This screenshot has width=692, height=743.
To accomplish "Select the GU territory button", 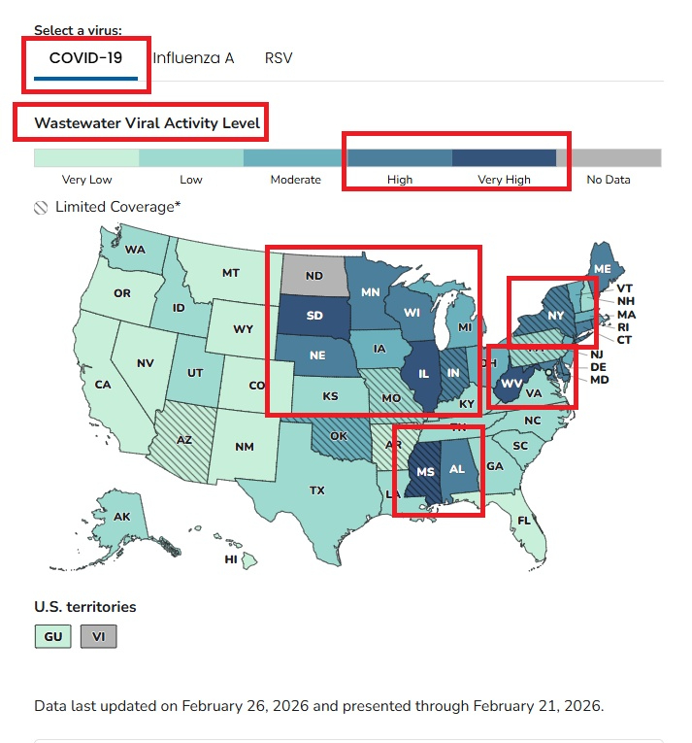I will (52, 637).
